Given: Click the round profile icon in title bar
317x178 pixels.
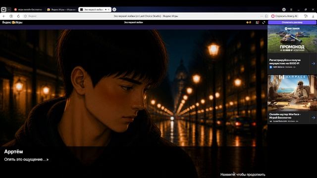Looking at the screenshot, I should point(284,9).
